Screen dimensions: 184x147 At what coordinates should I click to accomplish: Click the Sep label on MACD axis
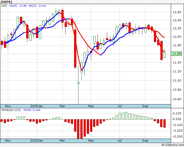pyautogui.click(x=145, y=141)
